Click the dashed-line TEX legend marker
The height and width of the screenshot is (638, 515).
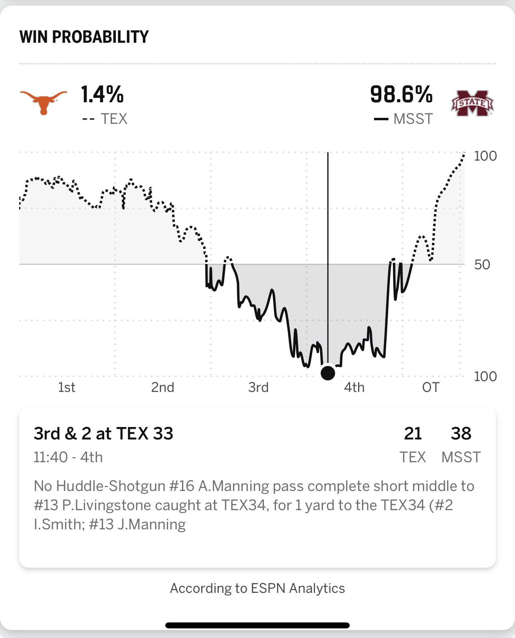point(88,119)
